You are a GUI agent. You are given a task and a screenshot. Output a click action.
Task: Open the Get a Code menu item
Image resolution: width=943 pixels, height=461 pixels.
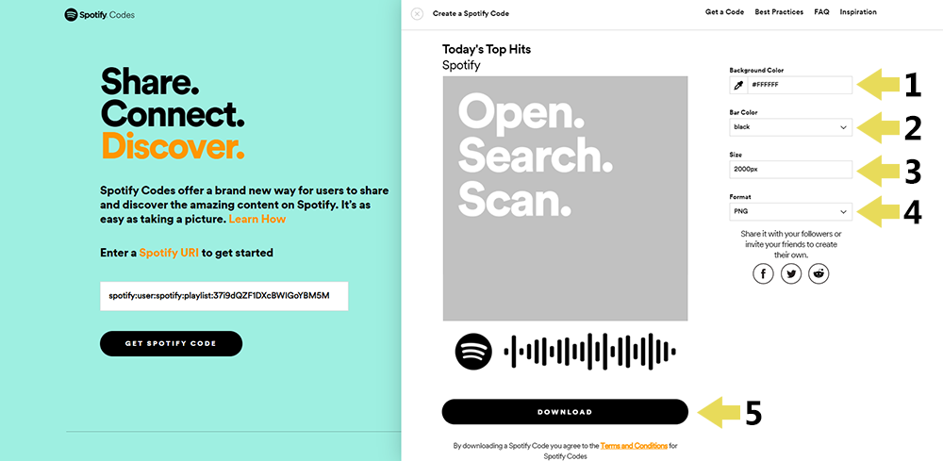[x=724, y=12]
